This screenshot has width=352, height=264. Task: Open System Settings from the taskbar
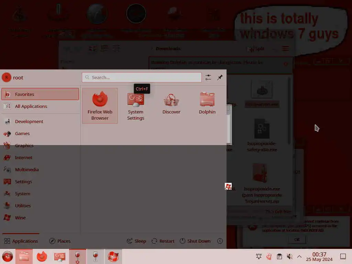59,256
